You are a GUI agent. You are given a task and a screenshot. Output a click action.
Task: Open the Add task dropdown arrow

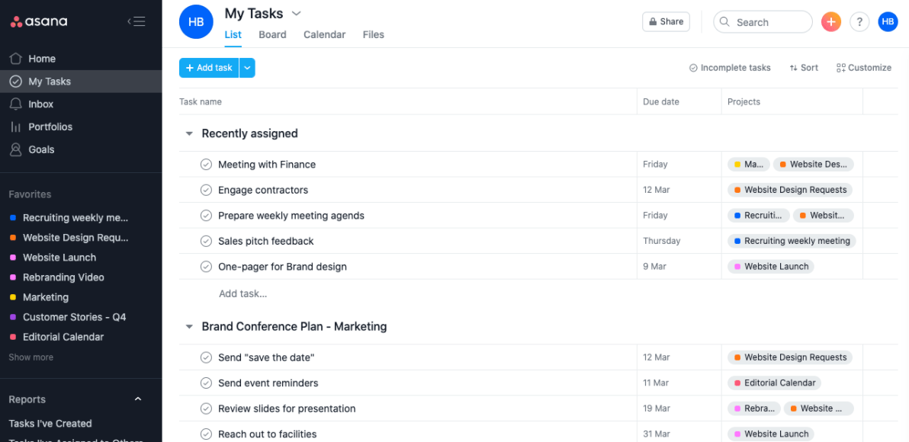pyautogui.click(x=247, y=68)
